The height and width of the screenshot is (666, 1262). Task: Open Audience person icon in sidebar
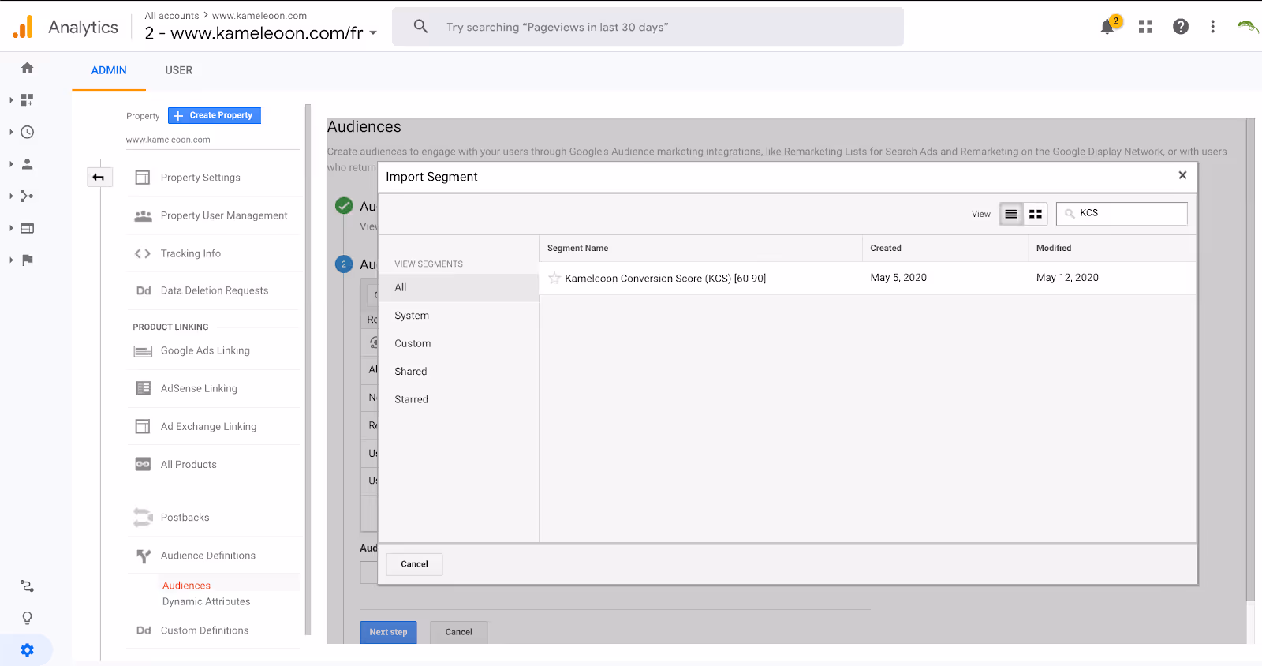(27, 164)
